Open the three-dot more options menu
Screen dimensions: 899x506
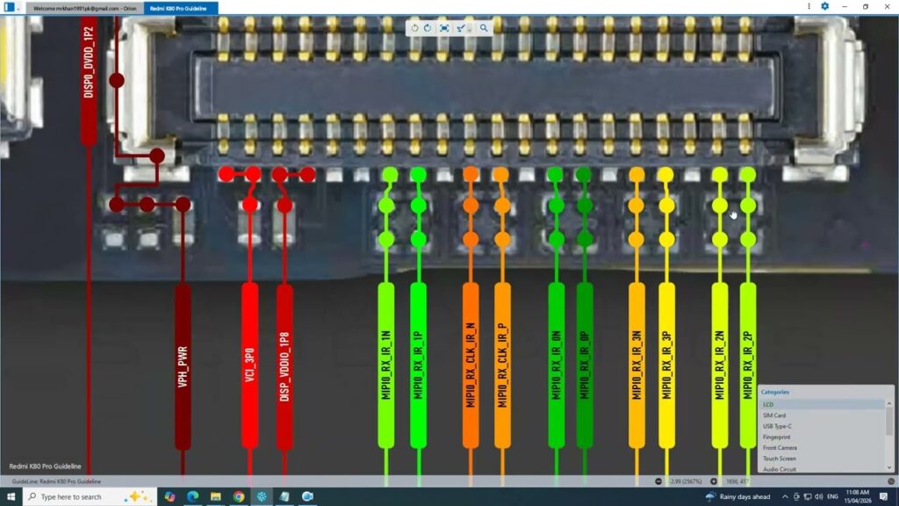coord(809,6)
